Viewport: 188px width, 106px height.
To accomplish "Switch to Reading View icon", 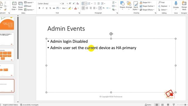I will 168,105.
